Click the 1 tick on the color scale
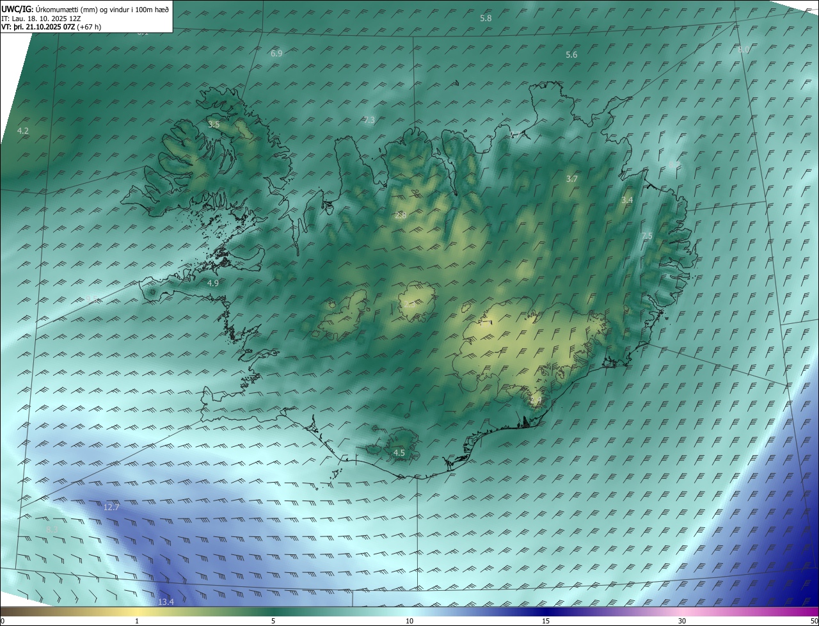819x626 pixels. 137,621
